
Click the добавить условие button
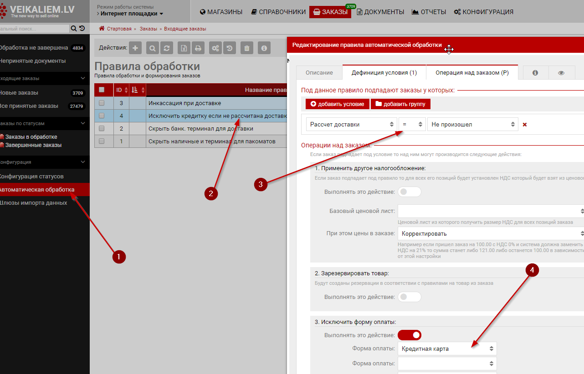pyautogui.click(x=337, y=104)
